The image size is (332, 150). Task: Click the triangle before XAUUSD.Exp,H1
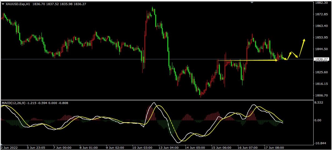3,4
